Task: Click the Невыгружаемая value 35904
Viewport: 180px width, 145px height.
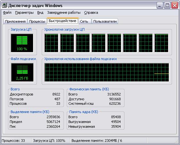Action: [x=116, y=126]
